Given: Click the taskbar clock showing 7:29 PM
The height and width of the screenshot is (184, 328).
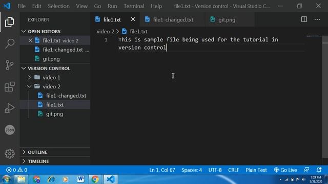Looking at the screenshot, I should (x=316, y=179).
